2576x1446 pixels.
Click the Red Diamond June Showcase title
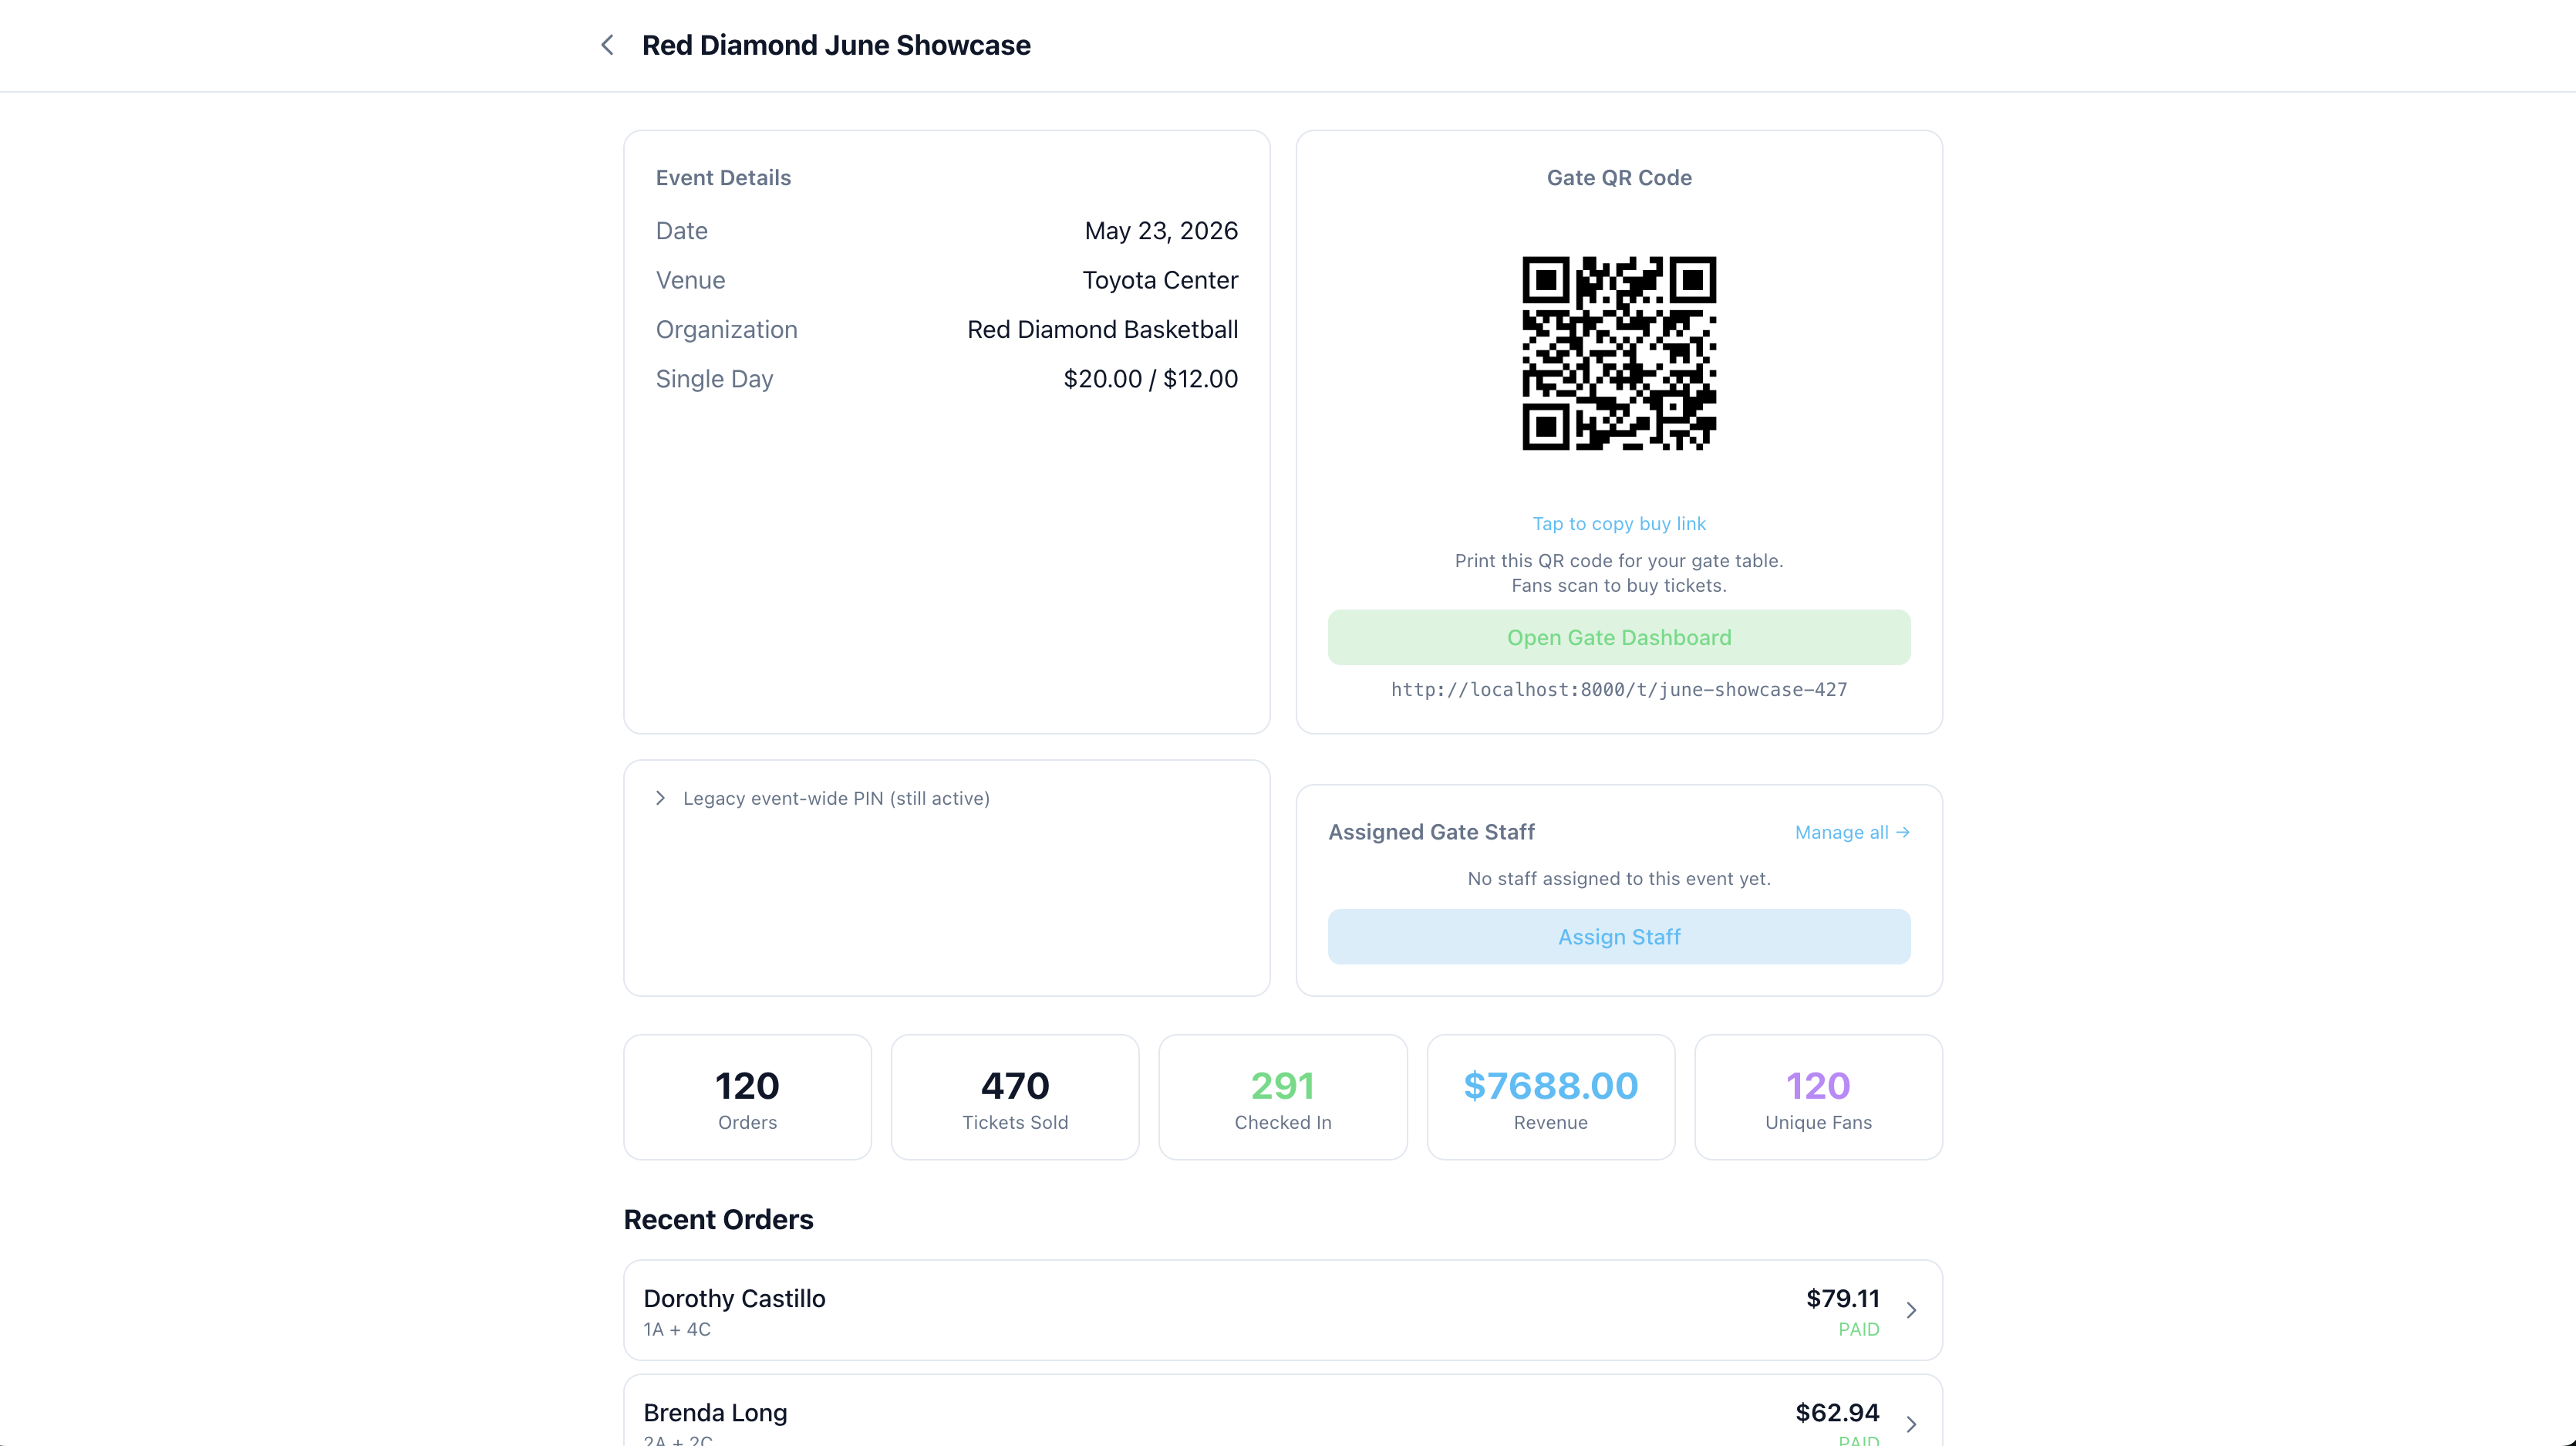pos(836,45)
